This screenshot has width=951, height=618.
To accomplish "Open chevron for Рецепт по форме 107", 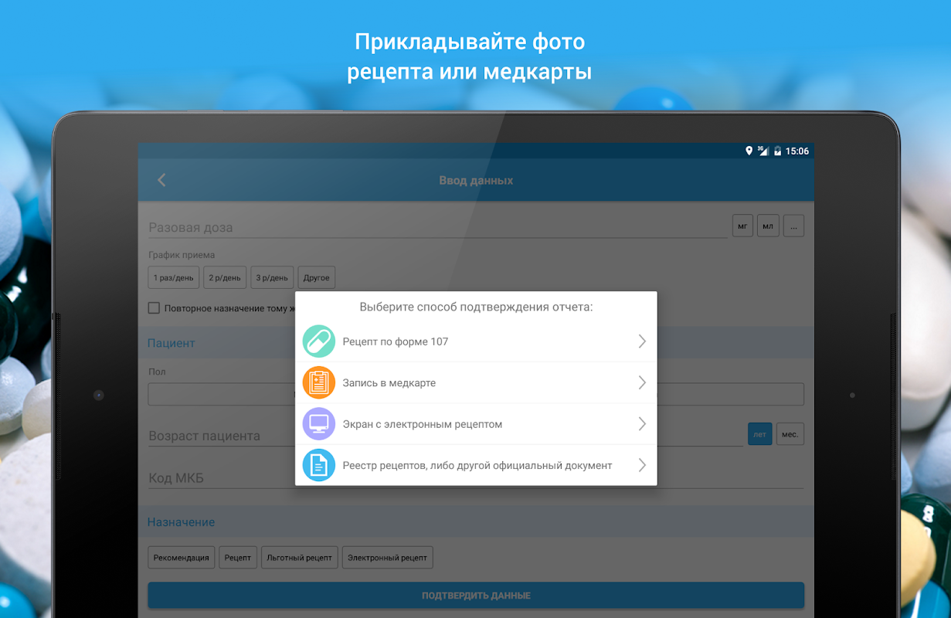I will (x=642, y=341).
